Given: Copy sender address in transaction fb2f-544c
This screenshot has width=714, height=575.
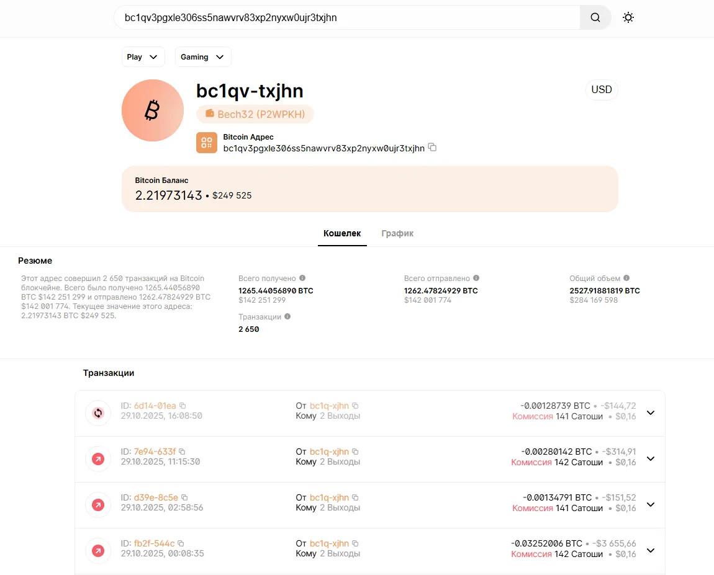Looking at the screenshot, I should tap(356, 543).
